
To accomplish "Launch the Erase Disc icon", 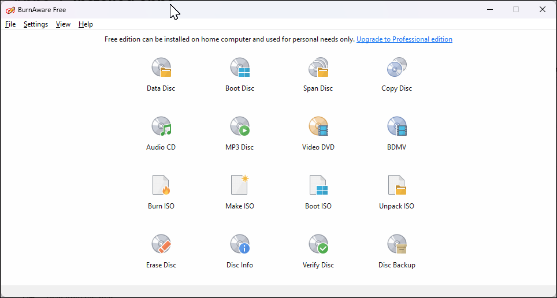I will [161, 244].
